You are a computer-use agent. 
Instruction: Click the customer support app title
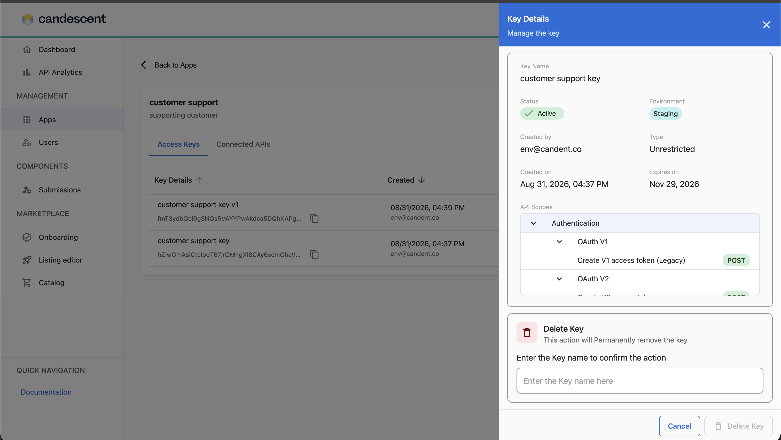coord(183,102)
